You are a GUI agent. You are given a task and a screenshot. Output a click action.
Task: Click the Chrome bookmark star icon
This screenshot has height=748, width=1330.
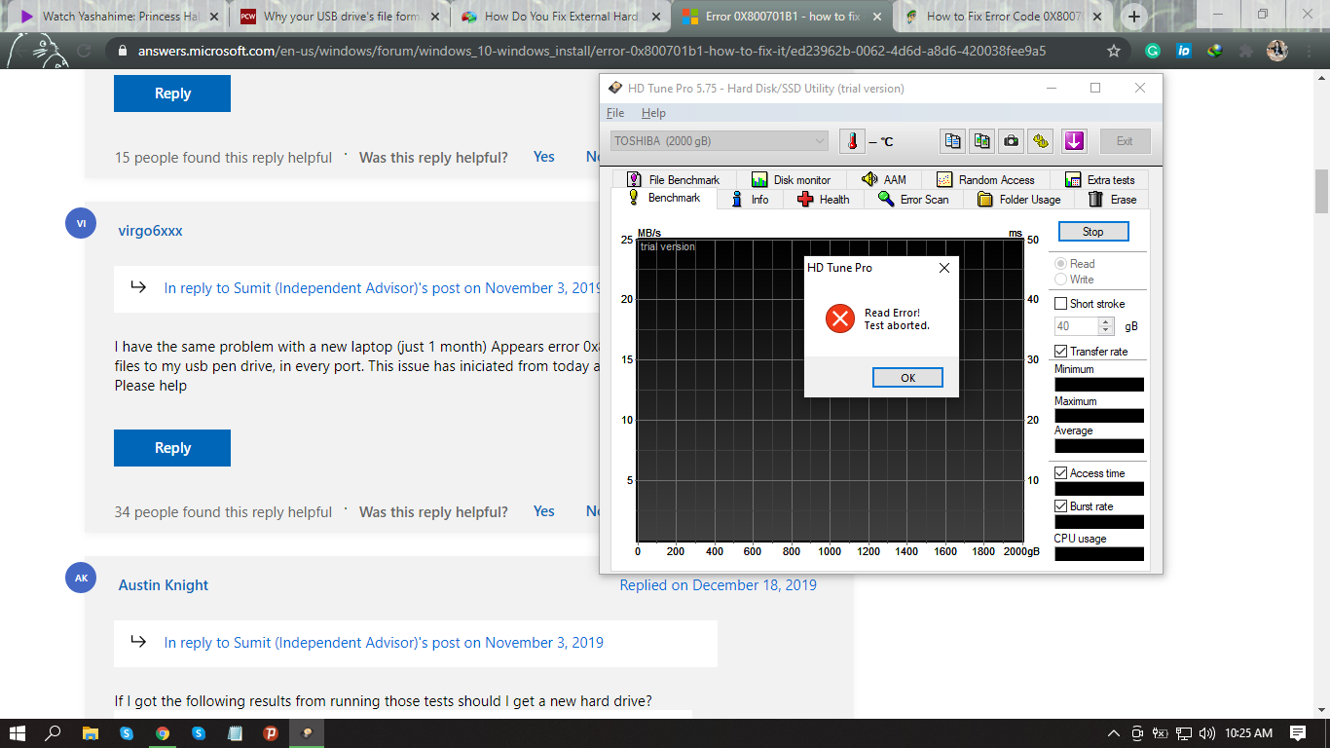1114,51
